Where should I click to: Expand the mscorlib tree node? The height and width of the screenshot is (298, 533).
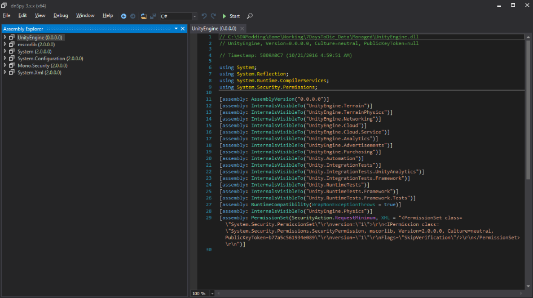pyautogui.click(x=5, y=44)
